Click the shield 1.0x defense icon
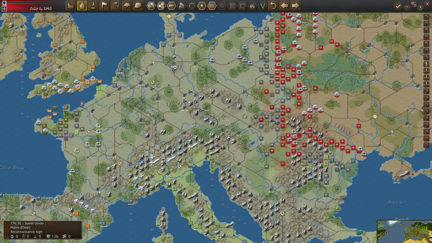Screen dimensions: 432x243 coord(49,236)
